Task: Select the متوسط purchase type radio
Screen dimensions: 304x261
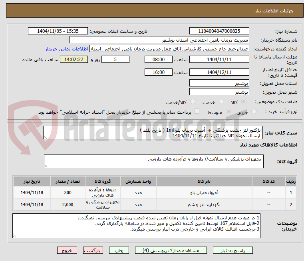Action: coord(228,112)
